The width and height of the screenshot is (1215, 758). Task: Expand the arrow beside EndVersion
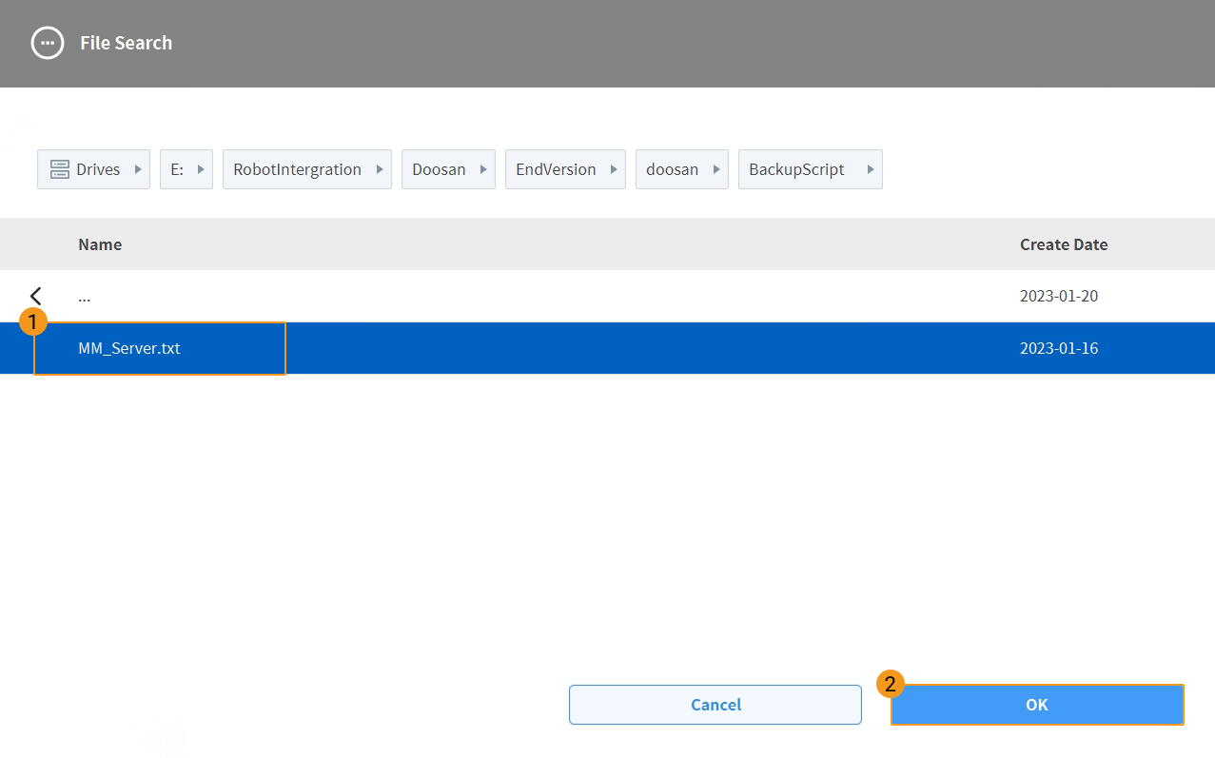coord(614,169)
